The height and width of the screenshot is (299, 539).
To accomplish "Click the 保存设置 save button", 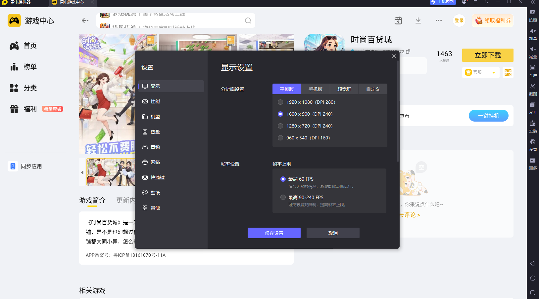I will (x=274, y=233).
